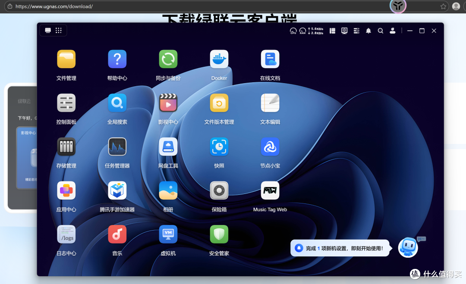466x284 pixels.
Task: Switch to the desktop view icon
Action: point(48,30)
